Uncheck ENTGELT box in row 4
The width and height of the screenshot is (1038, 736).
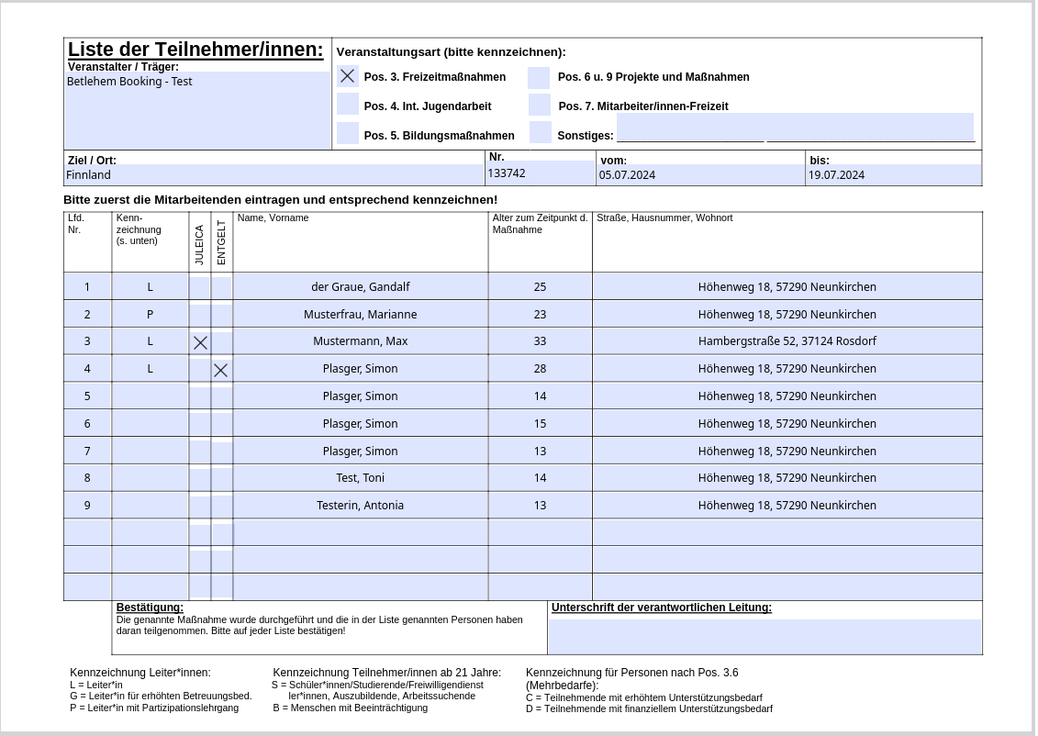(x=221, y=370)
